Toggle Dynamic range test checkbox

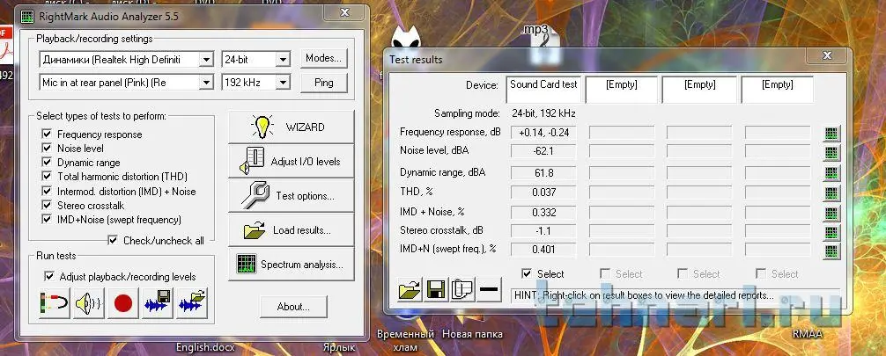pos(47,163)
